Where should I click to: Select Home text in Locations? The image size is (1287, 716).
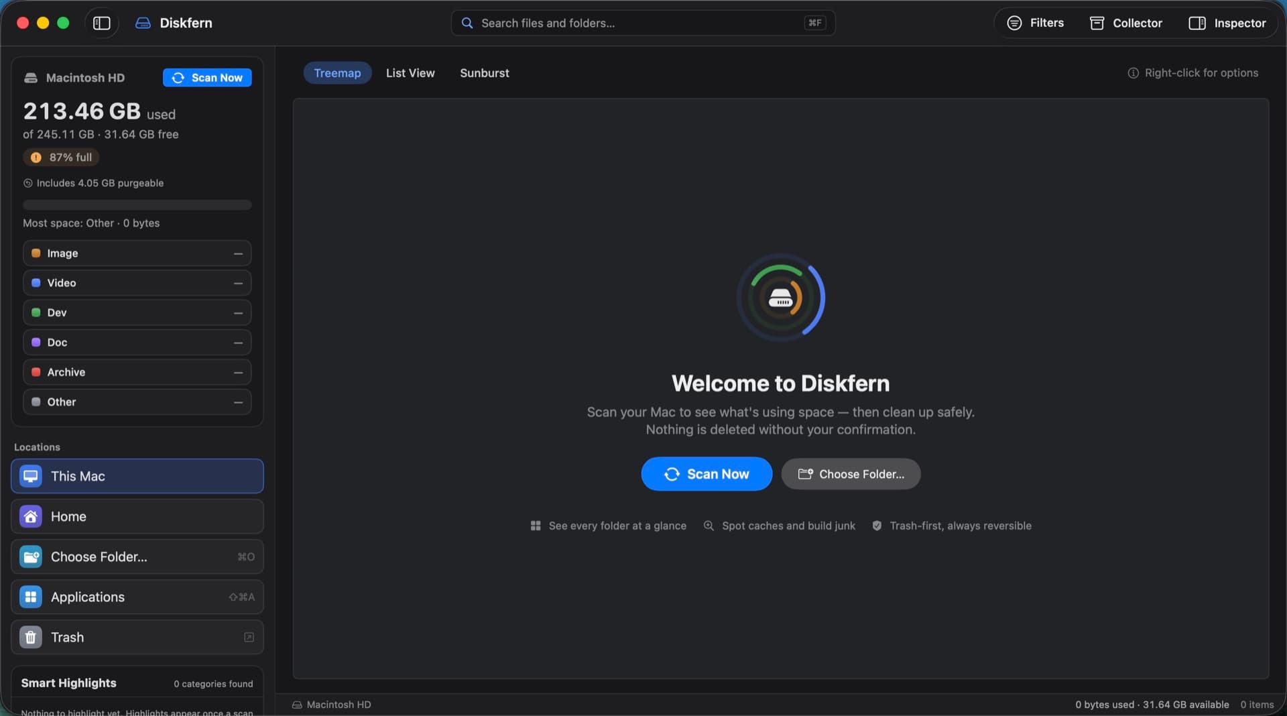pyautogui.click(x=68, y=516)
